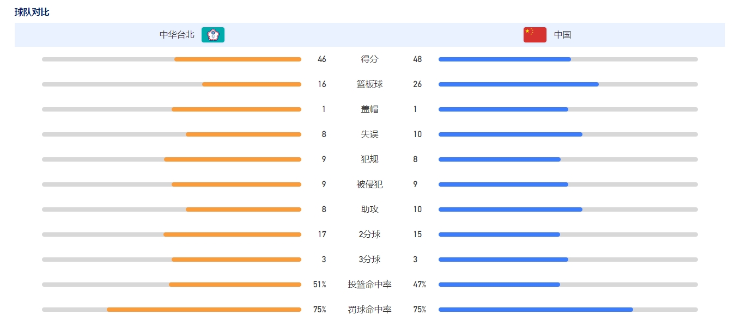Select the 投篮命中率 stat label

click(x=369, y=285)
